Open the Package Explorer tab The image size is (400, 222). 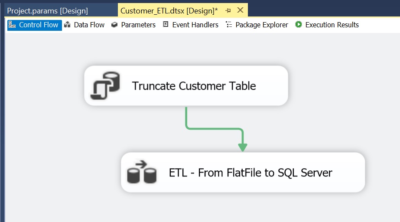point(257,25)
